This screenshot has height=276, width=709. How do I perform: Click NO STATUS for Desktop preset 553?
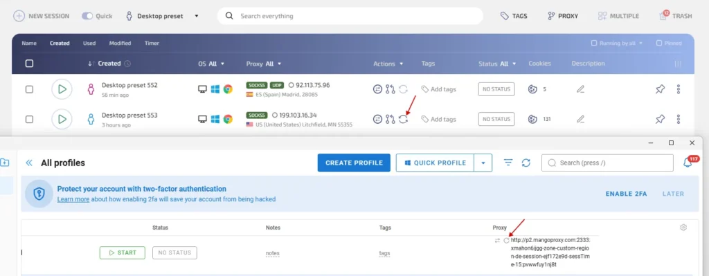pyautogui.click(x=496, y=119)
